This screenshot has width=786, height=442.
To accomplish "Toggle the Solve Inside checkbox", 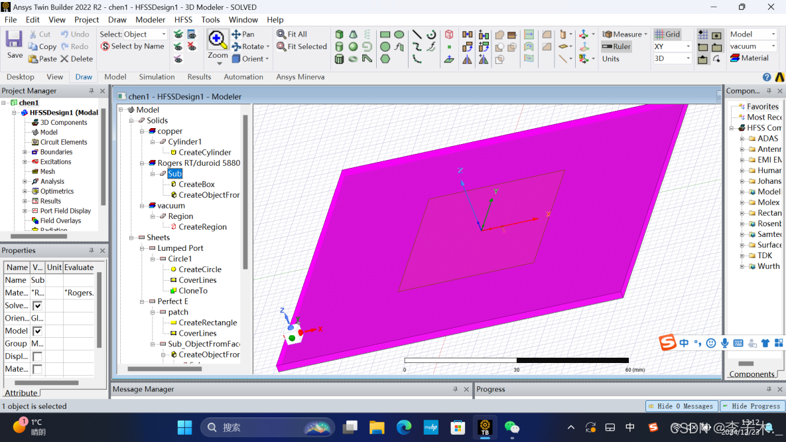I will (x=37, y=305).
